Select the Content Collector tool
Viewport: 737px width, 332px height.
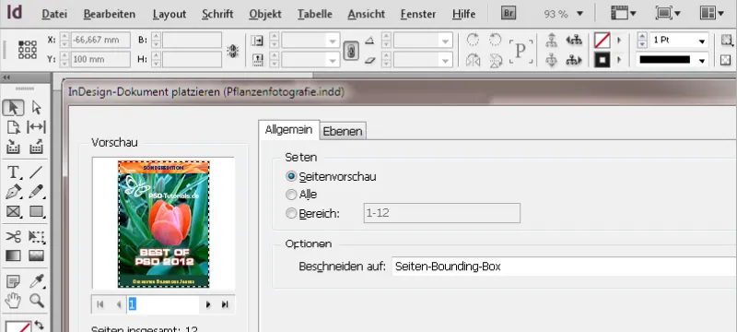[x=13, y=148]
